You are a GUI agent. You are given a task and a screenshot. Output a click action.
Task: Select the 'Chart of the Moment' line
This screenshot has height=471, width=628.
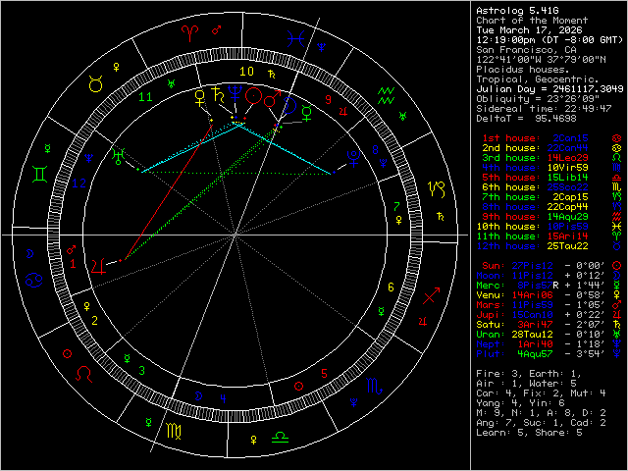click(x=532, y=21)
